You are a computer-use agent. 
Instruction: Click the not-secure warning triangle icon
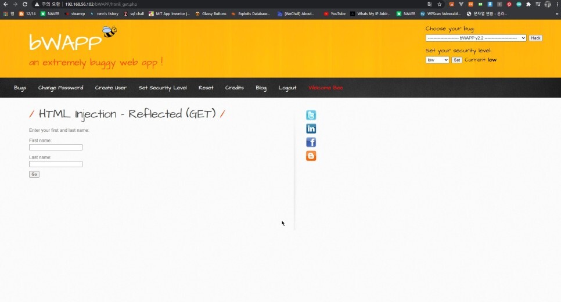click(37, 4)
